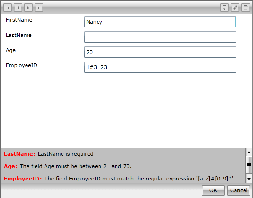Click the regular expression error message
Screen dimensions: 253x198
tap(140, 179)
